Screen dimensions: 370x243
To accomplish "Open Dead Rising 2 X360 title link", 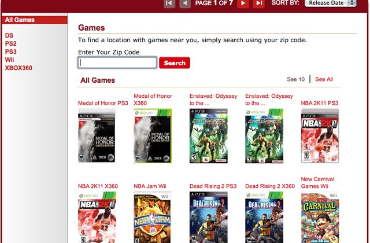I will (x=270, y=186).
